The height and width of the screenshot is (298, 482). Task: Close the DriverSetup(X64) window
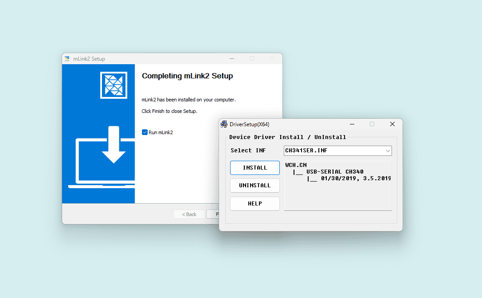coord(392,124)
